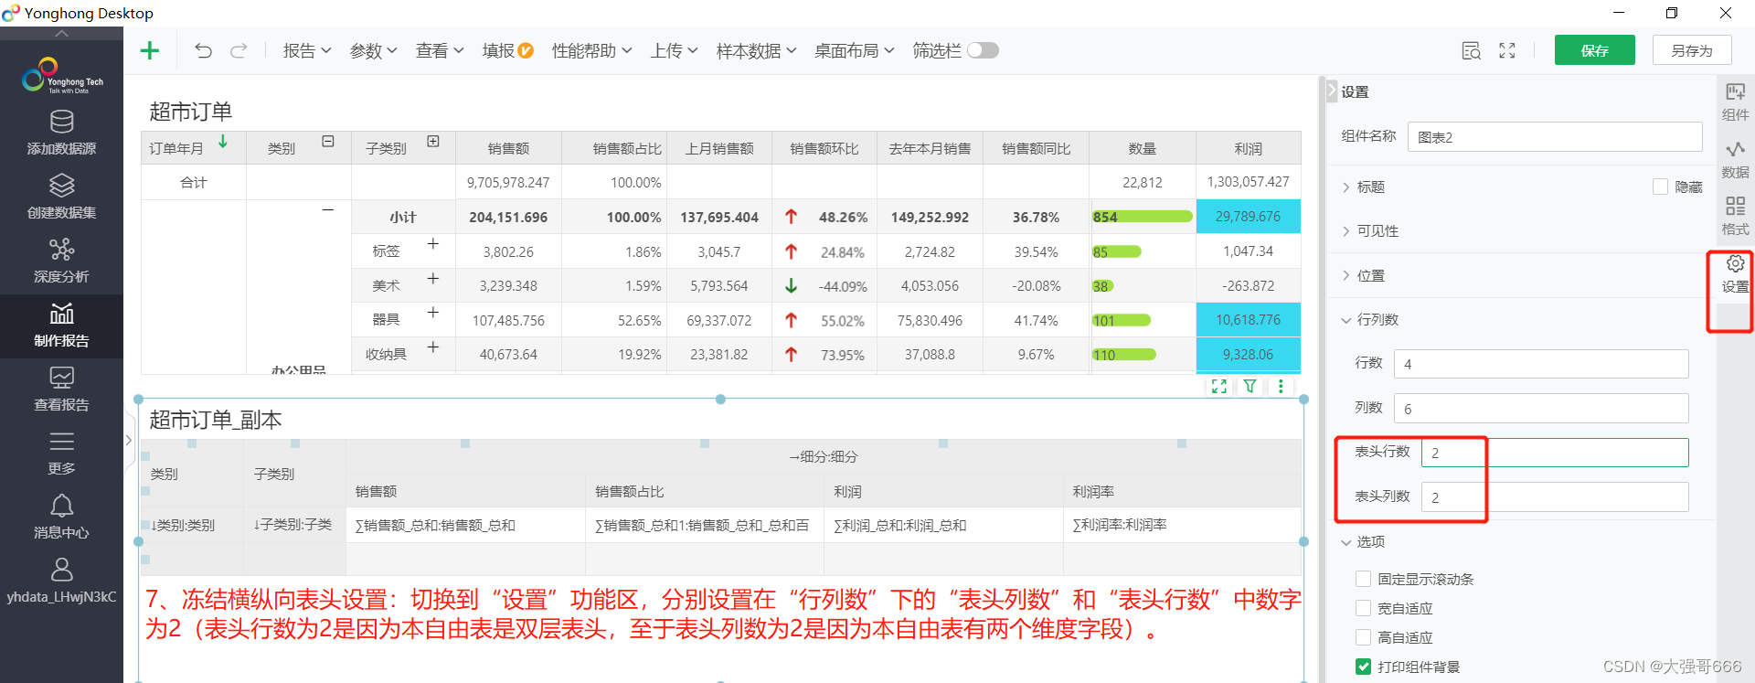Open the 查看 menu

(440, 50)
